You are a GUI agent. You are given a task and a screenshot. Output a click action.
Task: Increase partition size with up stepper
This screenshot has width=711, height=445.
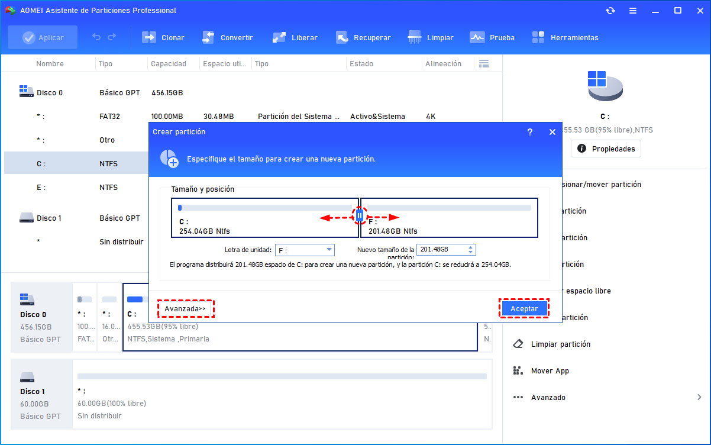[x=471, y=247]
